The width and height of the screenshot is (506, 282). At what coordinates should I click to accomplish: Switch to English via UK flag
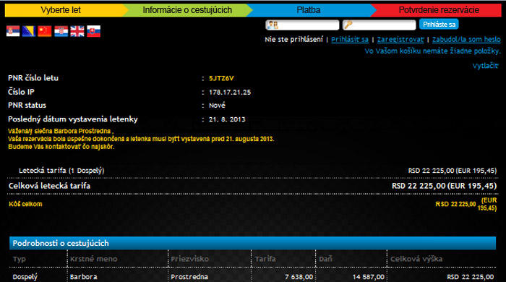[77, 31]
